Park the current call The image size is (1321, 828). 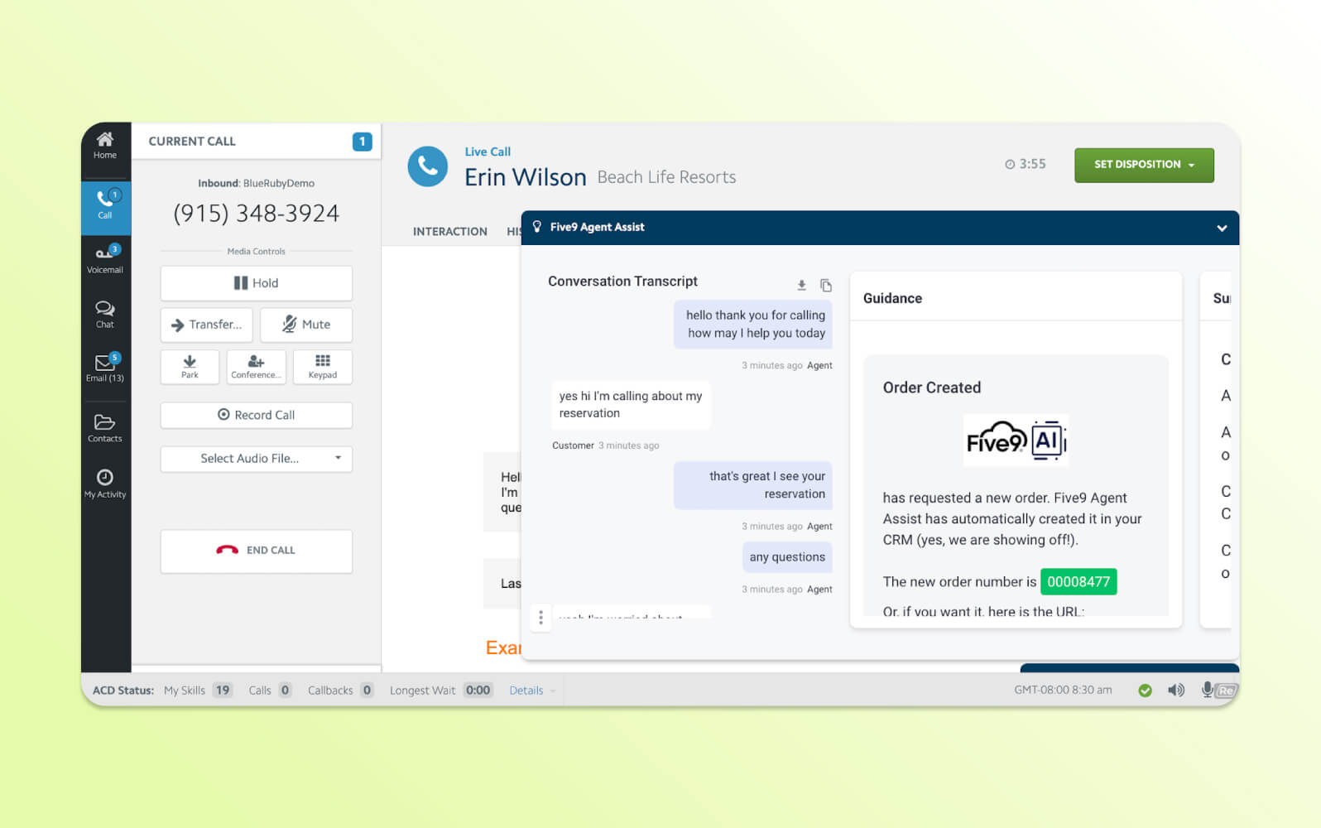coord(190,367)
